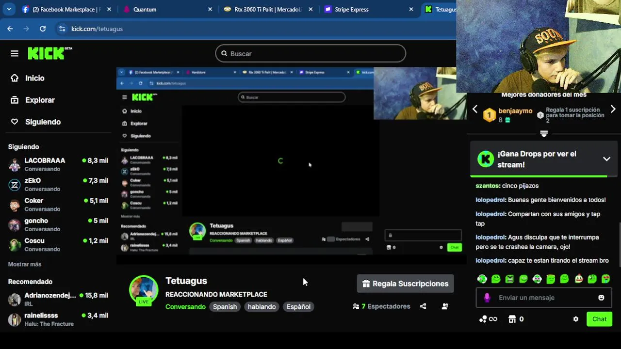Show previous top donor with left arrow
The height and width of the screenshot is (349, 621).
pos(475,110)
